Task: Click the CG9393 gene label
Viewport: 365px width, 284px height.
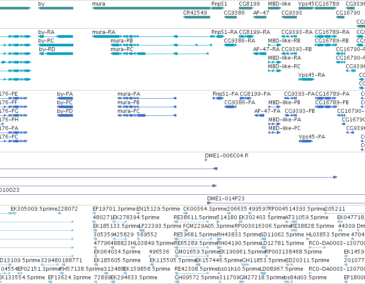Action: coord(291,12)
